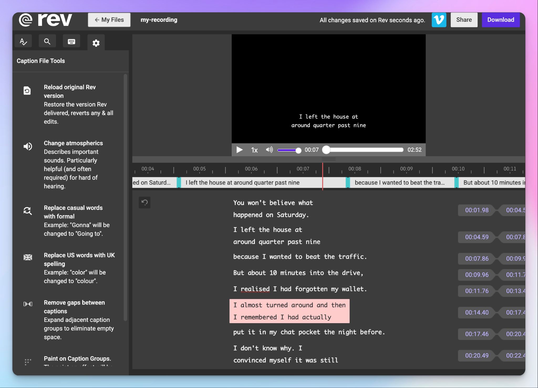Click the tools panel scrollbar

tap(125, 197)
